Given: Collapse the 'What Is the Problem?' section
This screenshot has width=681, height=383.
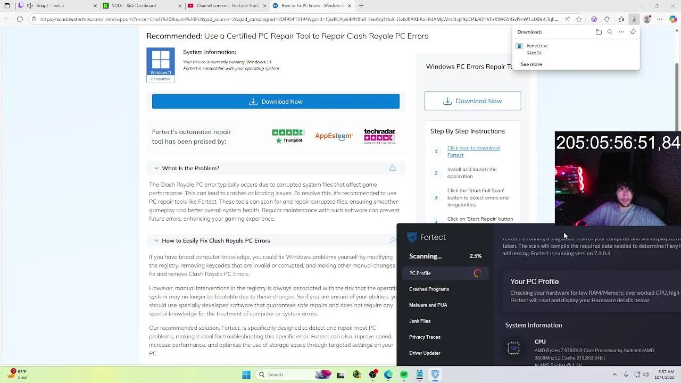Looking at the screenshot, I should [156, 168].
